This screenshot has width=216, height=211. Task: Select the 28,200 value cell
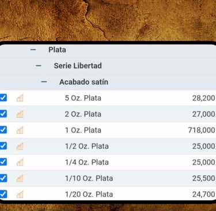pos(204,98)
